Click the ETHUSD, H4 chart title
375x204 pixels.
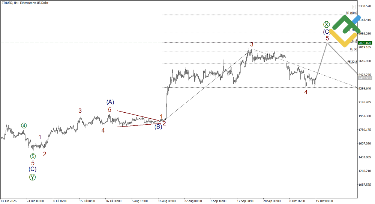pos(25,3)
